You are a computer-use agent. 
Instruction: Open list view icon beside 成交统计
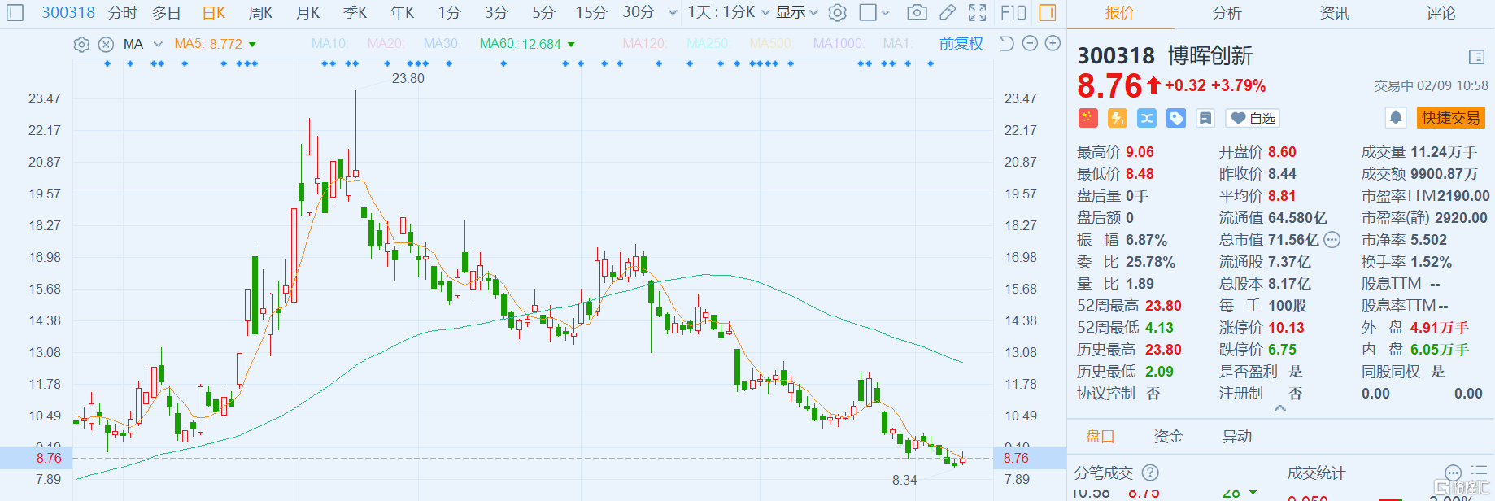(1479, 473)
